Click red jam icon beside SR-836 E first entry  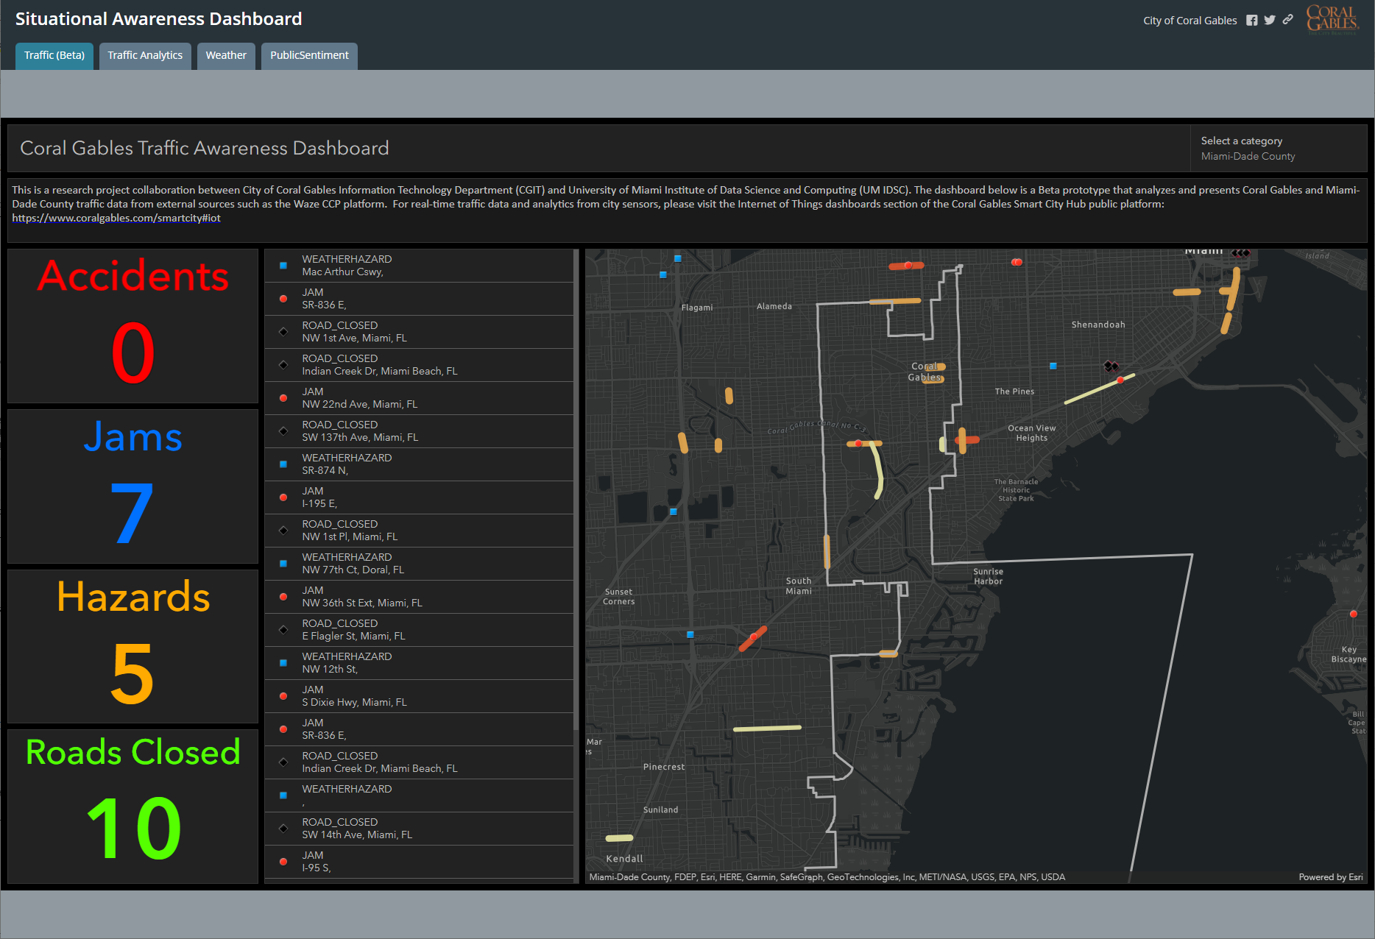[283, 299]
